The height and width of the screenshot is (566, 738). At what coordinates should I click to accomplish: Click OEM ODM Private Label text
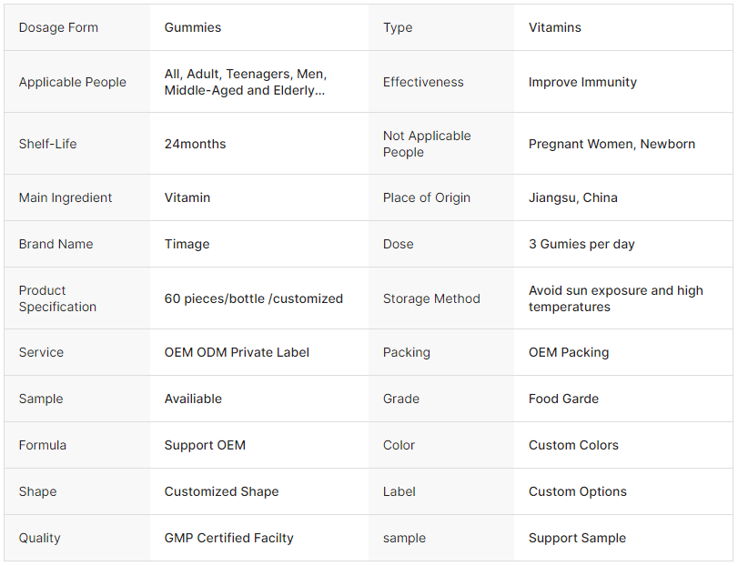[237, 352]
